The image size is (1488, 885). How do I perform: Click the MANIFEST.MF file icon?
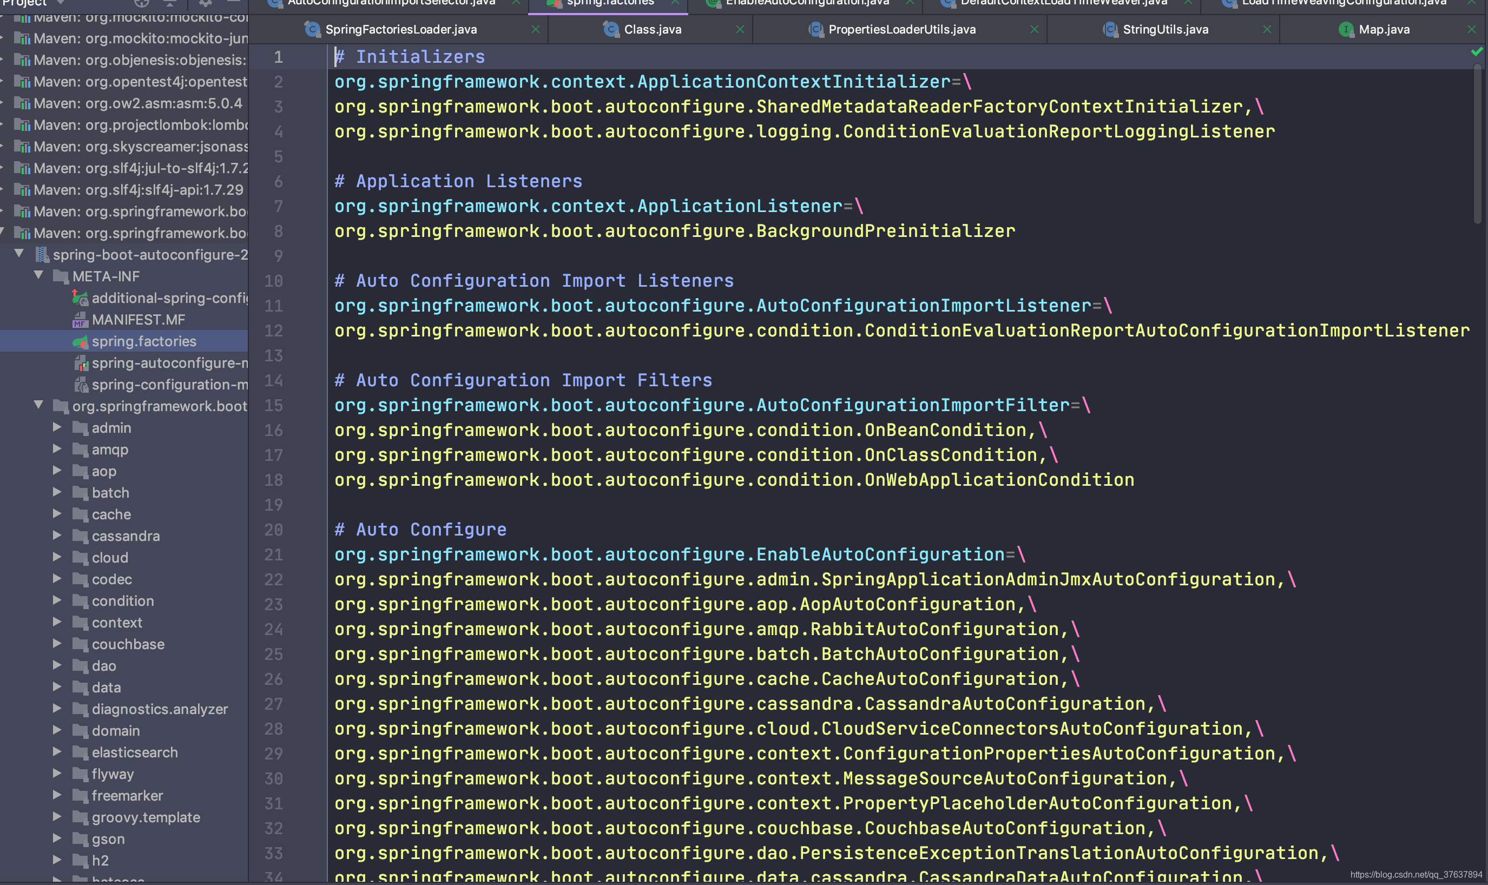pyautogui.click(x=80, y=320)
